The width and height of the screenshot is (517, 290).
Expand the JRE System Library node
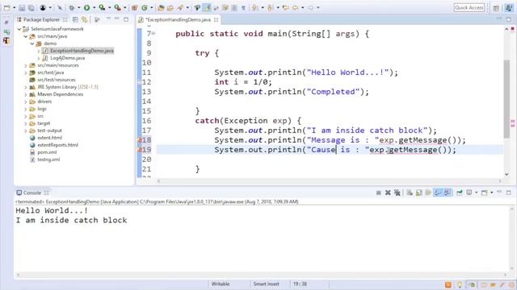26,87
